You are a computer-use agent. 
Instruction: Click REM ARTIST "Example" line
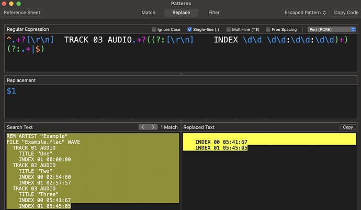(37, 136)
